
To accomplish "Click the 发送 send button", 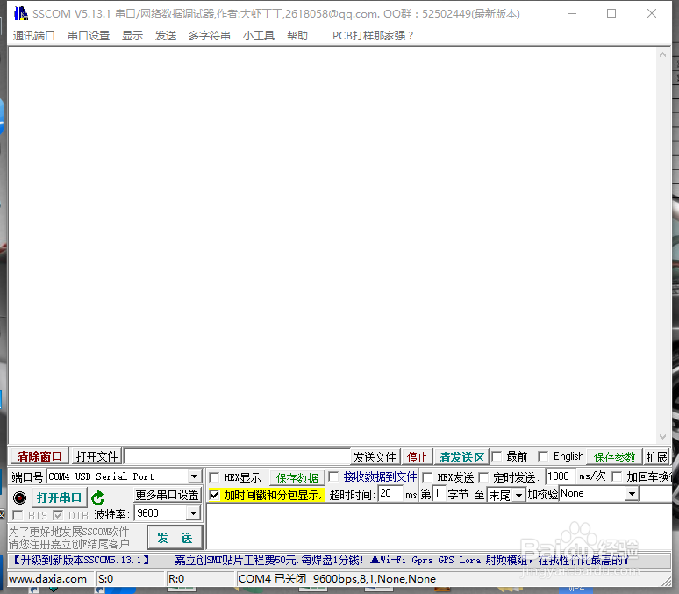I will point(175,538).
